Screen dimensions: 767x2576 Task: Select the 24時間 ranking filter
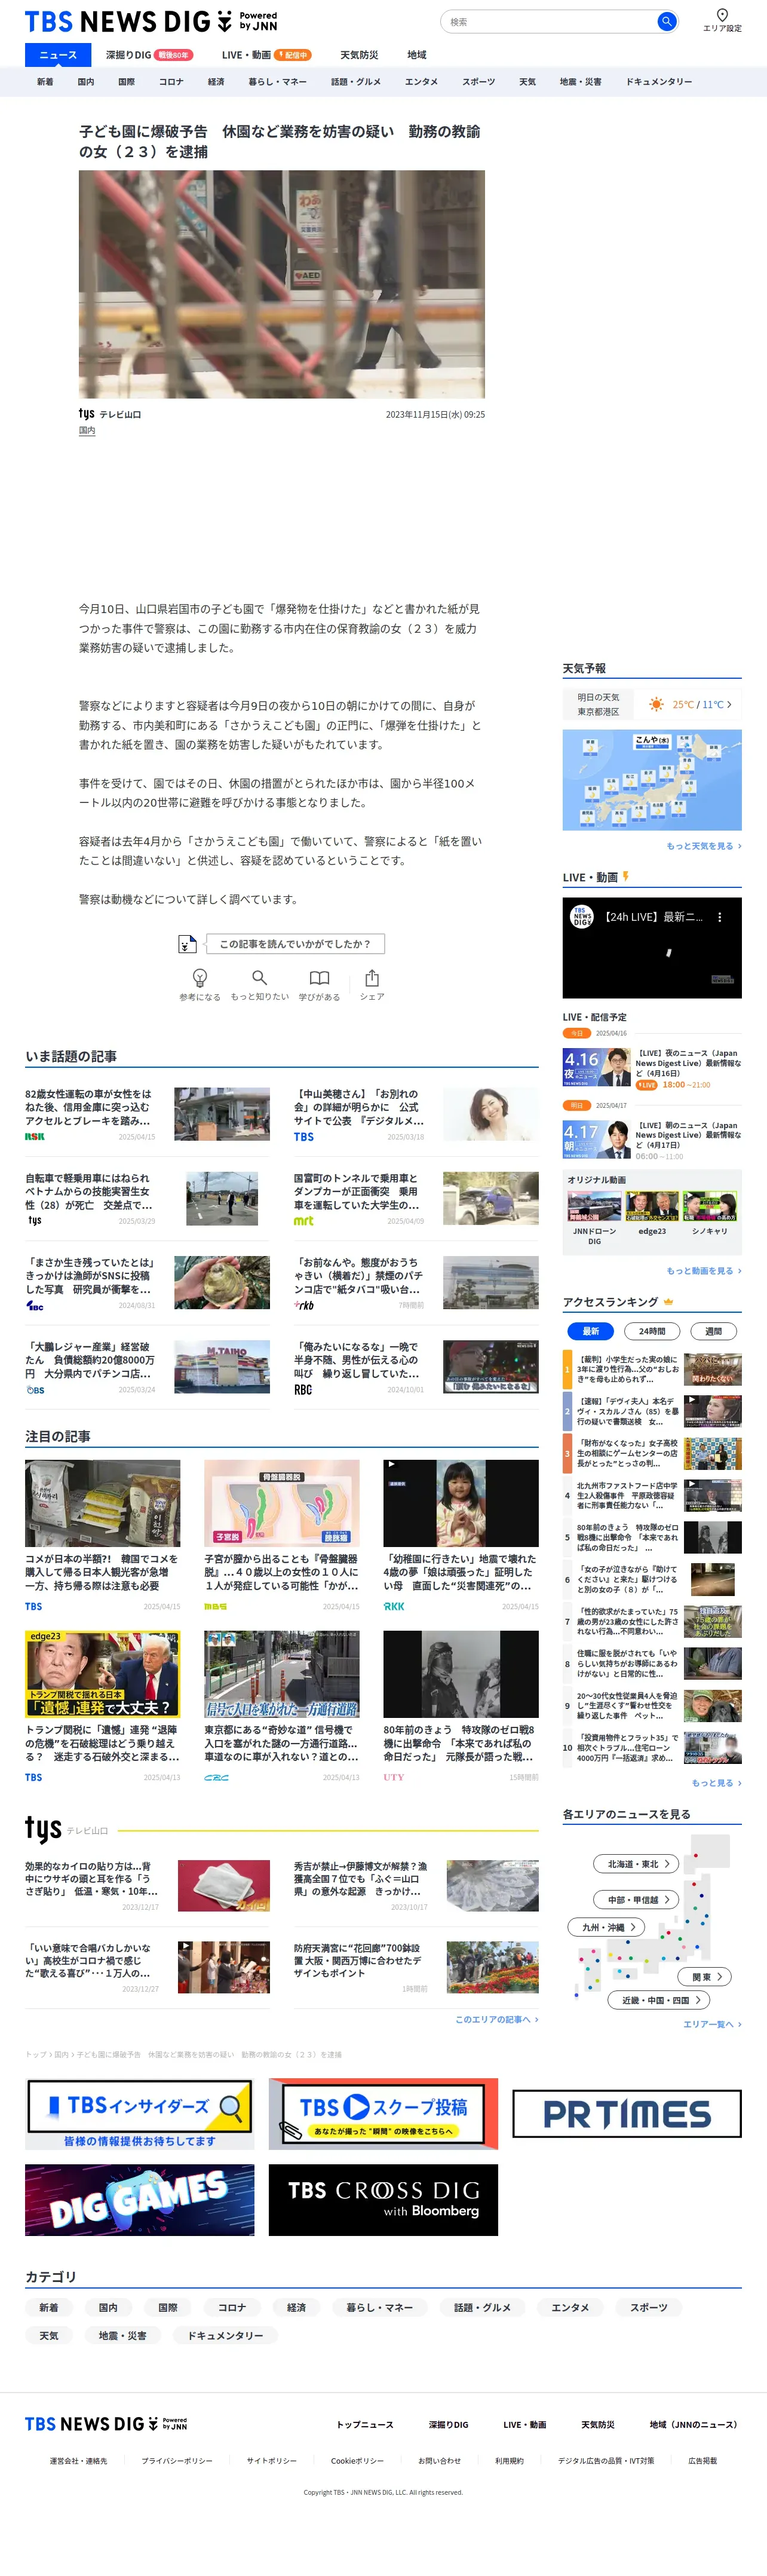(652, 1330)
